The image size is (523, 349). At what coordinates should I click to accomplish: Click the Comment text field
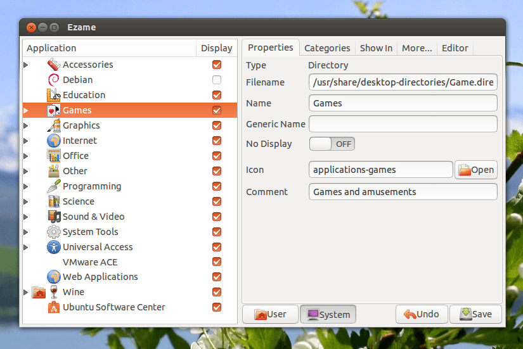(x=403, y=192)
